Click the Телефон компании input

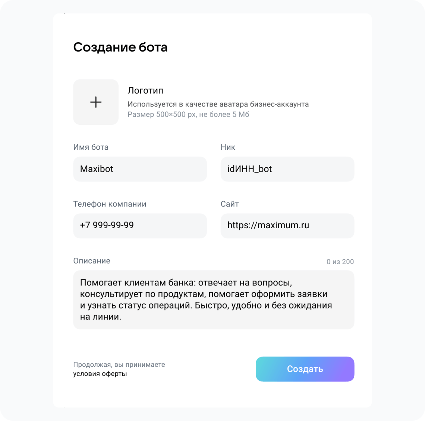tap(140, 226)
